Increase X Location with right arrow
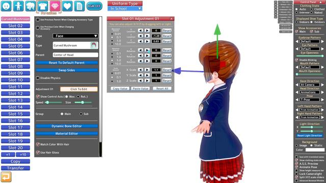 (x=147, y=30)
